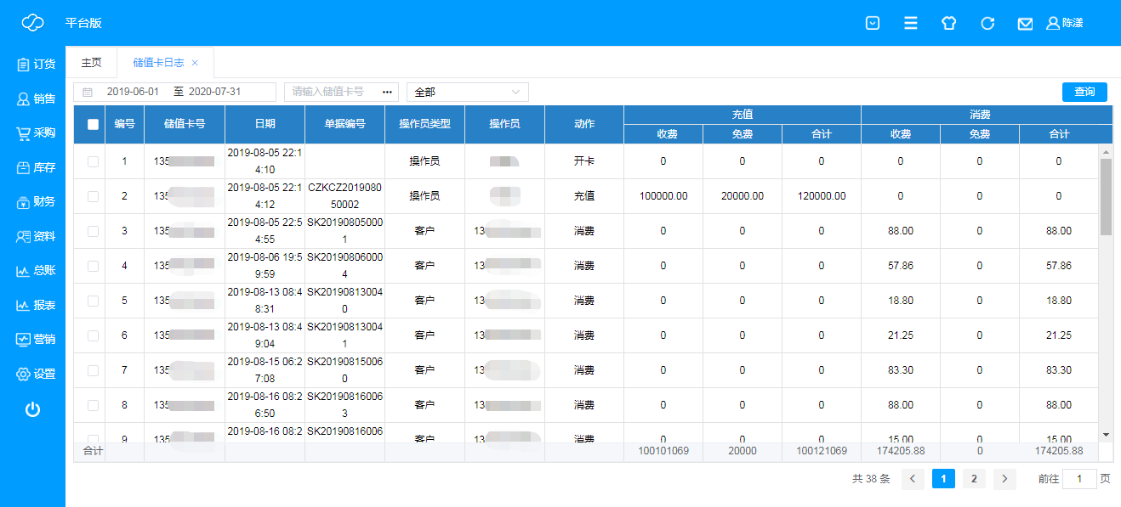The image size is (1121, 507).
Task: Click the power logout icon in sidebar
Action: [32, 410]
